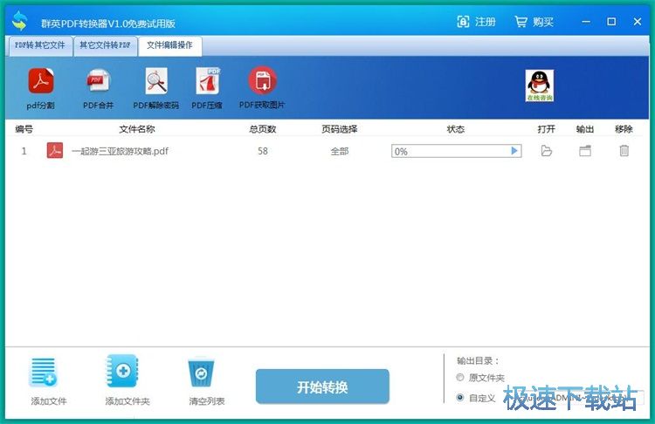Click the 添加文件夹 add folder icon
This screenshot has height=424, width=655.
point(122,371)
